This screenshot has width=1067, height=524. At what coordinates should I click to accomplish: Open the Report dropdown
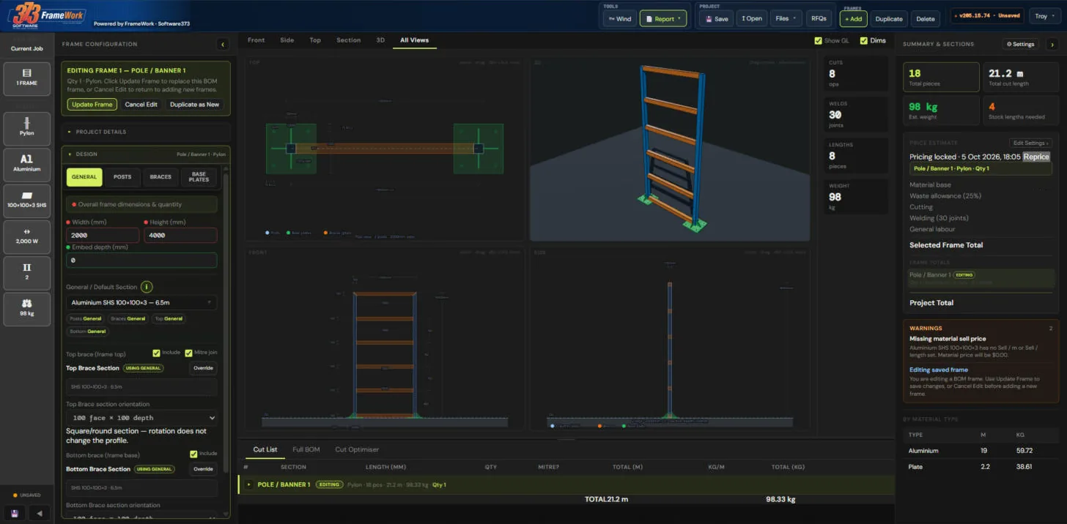click(663, 18)
